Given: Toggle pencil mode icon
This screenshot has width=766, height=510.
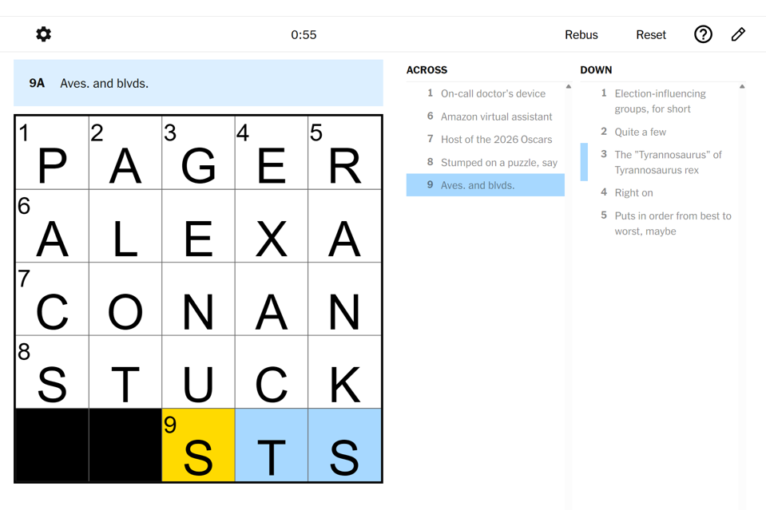Looking at the screenshot, I should pyautogui.click(x=738, y=34).
